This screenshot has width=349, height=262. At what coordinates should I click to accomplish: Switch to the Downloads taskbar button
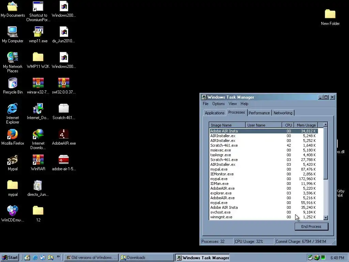click(147, 258)
